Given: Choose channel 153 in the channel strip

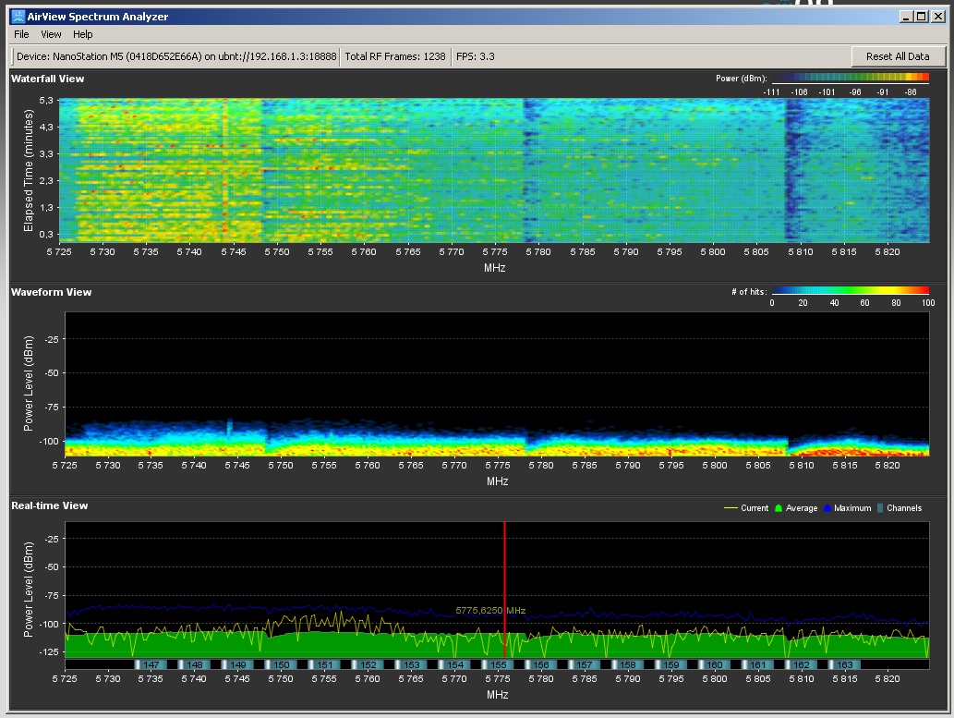Looking at the screenshot, I should (x=411, y=665).
